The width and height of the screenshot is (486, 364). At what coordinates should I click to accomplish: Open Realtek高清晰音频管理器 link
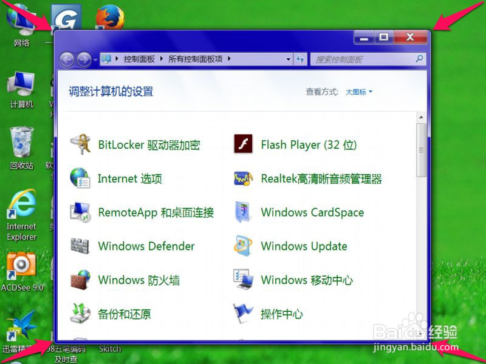coord(321,178)
